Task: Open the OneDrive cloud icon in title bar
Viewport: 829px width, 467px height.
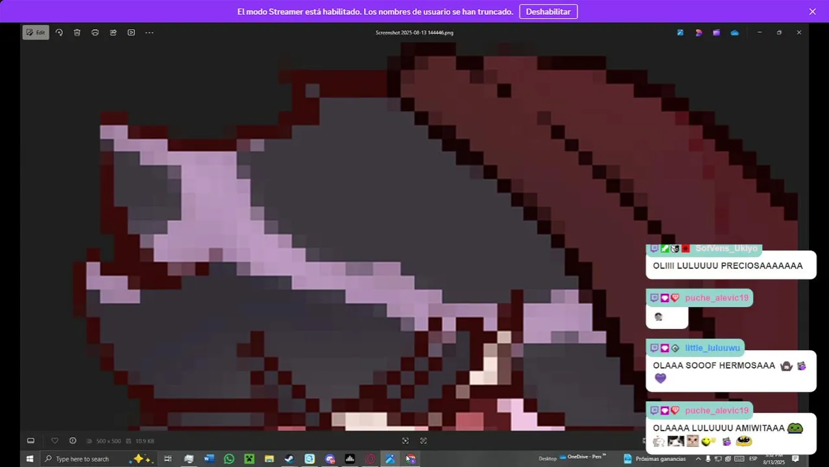Action: (734, 32)
